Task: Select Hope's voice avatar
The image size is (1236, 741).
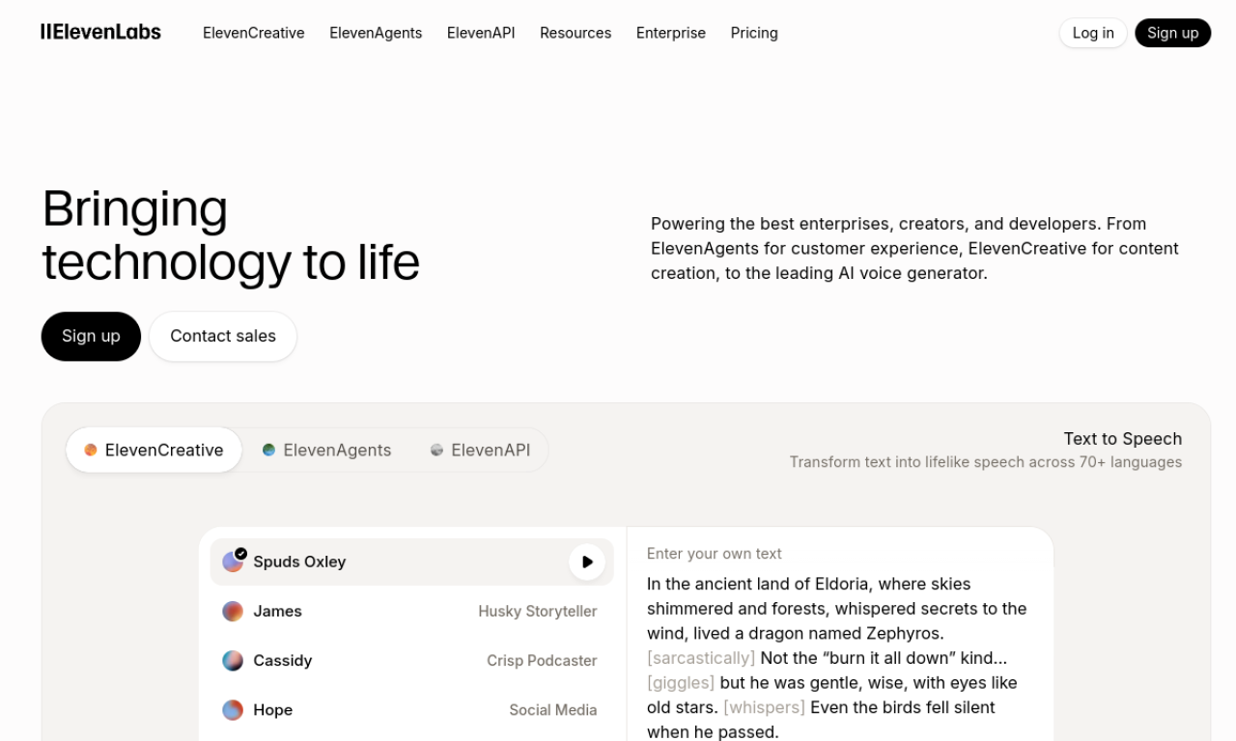Action: coord(233,709)
